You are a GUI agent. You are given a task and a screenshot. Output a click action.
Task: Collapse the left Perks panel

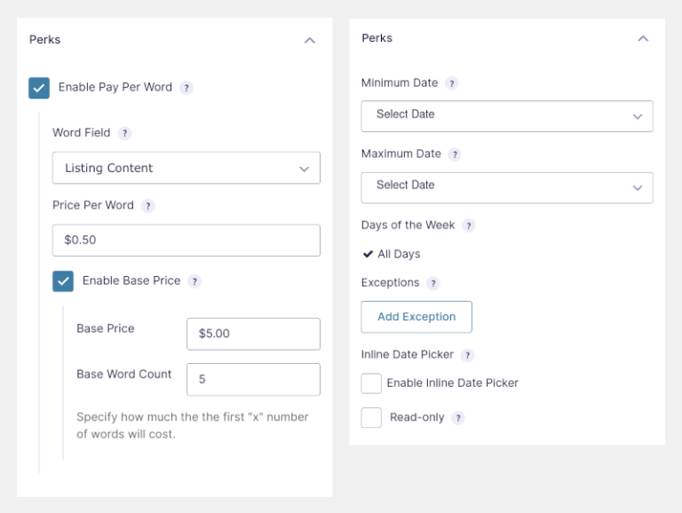(x=309, y=41)
